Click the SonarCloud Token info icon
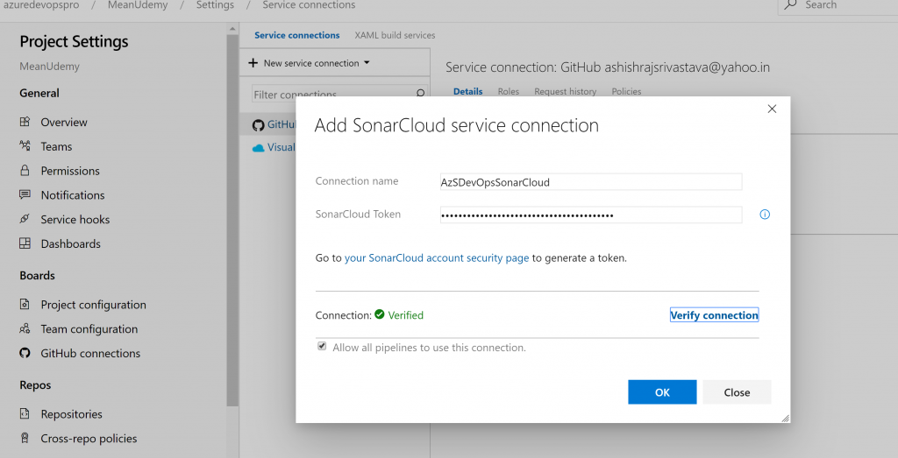 click(x=765, y=215)
